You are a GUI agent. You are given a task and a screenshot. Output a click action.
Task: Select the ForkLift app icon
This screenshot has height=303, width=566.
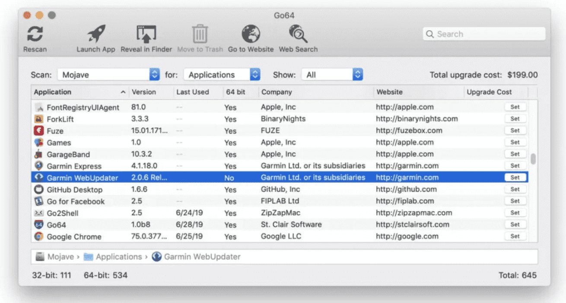39,119
